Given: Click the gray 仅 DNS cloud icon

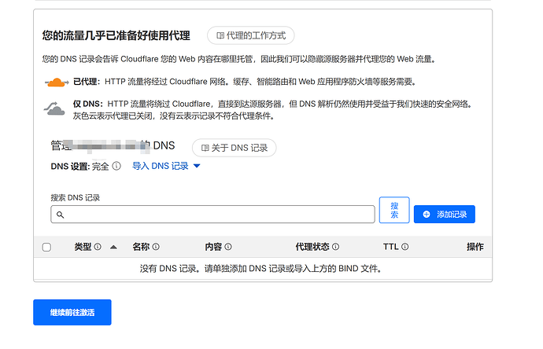Looking at the screenshot, I should pos(54,108).
